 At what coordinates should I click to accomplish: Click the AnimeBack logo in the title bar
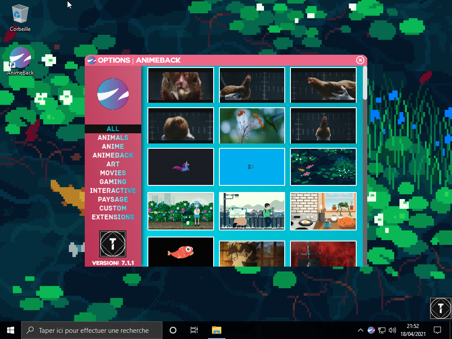point(91,60)
